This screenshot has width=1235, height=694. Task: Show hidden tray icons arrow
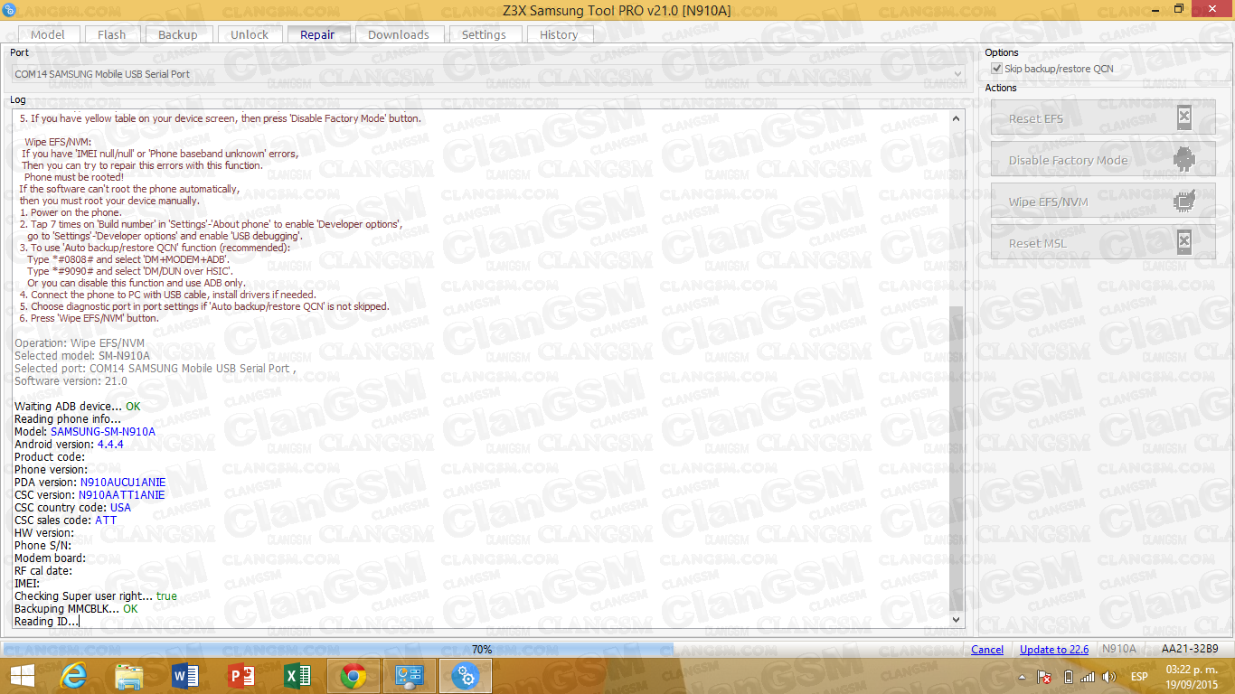1022,677
